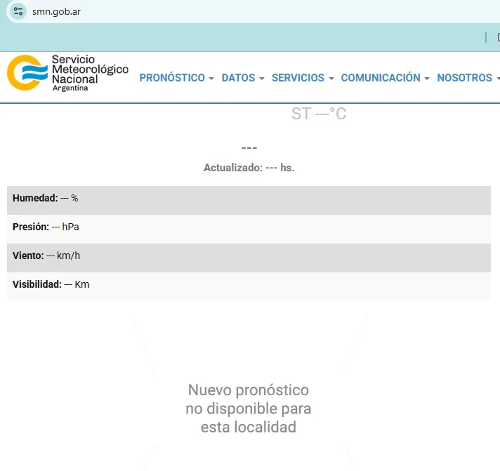Click the Servicio Meteorológico Nacional sun logo

[x=27, y=73]
